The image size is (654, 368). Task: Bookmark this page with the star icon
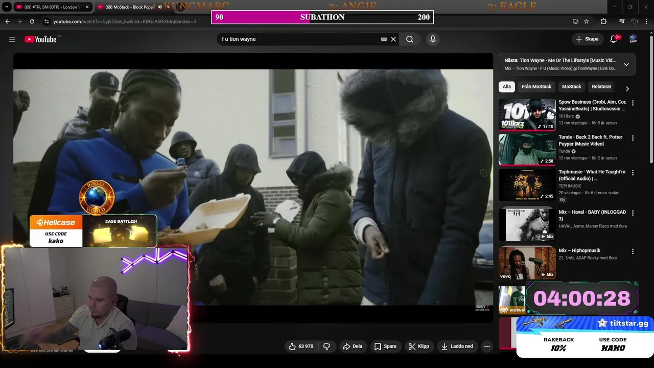587,21
